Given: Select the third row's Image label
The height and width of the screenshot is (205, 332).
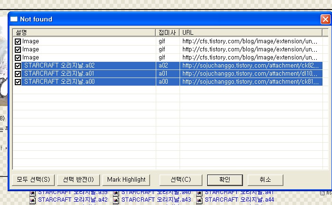Looking at the screenshot, I should click(30, 58).
